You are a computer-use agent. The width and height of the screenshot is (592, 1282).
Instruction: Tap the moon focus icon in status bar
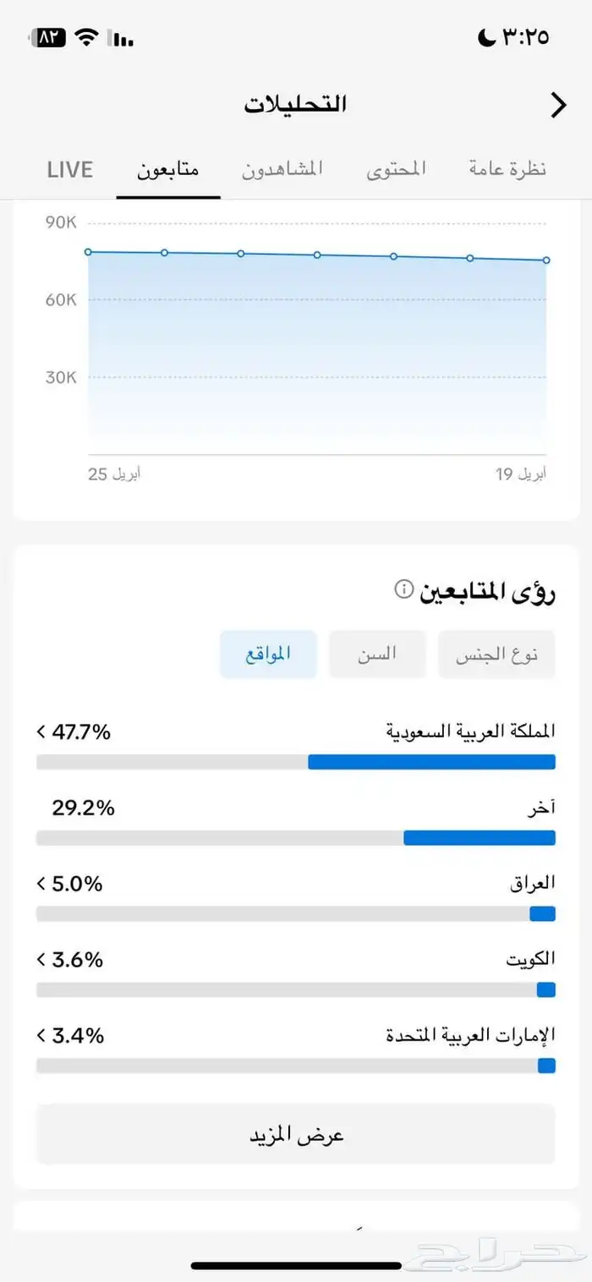(x=486, y=37)
